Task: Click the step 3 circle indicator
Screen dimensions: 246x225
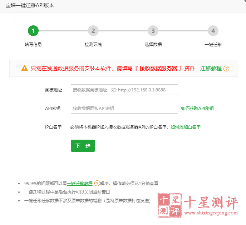Action: [x=153, y=31]
